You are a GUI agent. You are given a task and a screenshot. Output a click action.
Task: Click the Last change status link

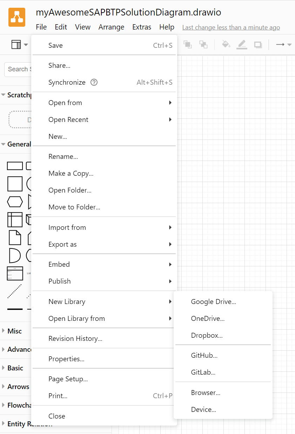tap(231, 27)
